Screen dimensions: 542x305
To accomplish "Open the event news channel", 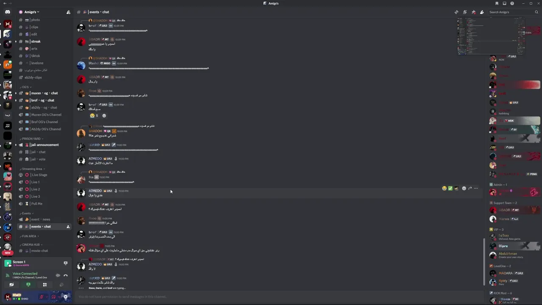I will [x=45, y=219].
